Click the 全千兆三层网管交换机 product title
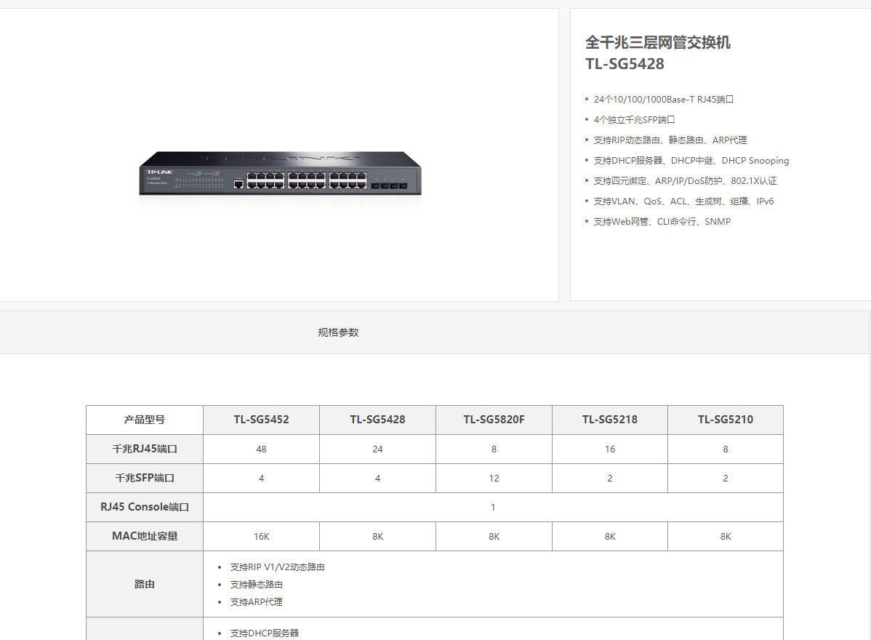The height and width of the screenshot is (640, 871). 658,42
